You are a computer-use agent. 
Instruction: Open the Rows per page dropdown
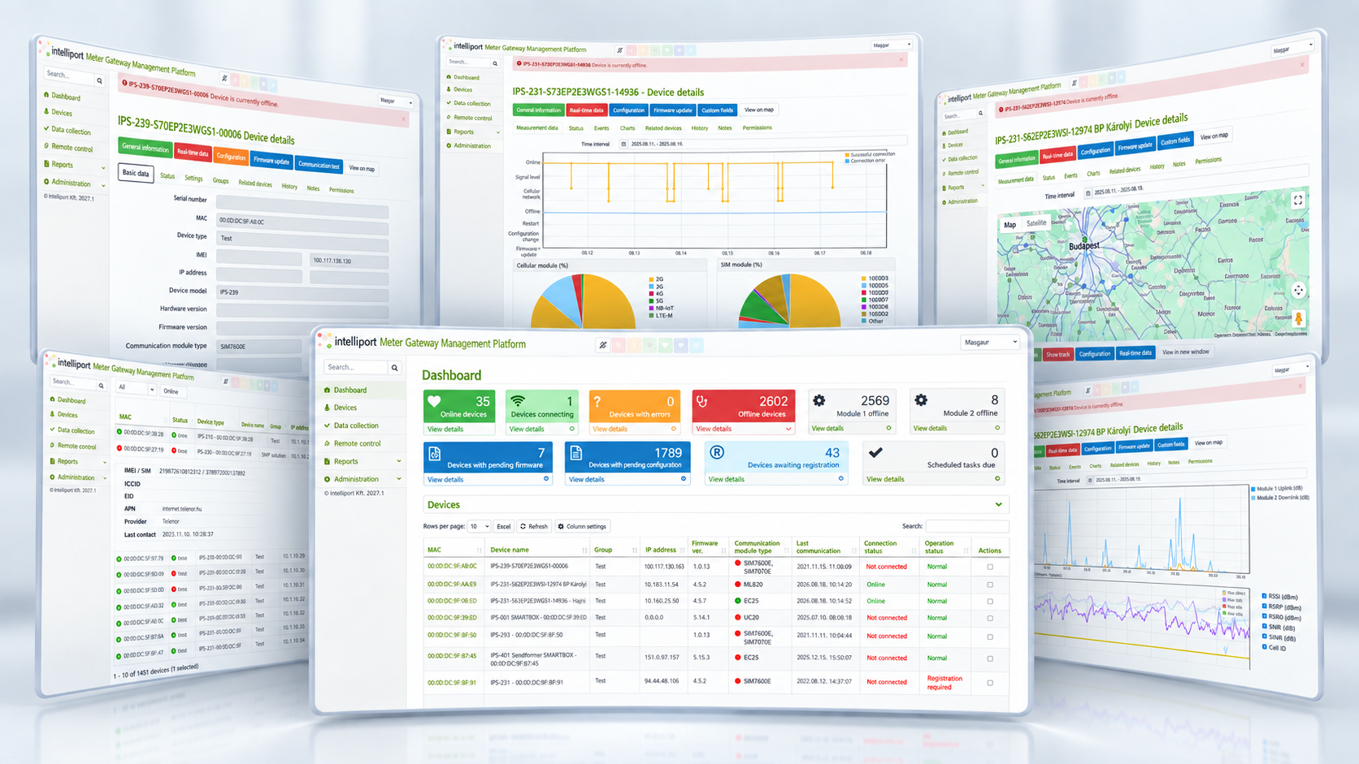point(479,526)
